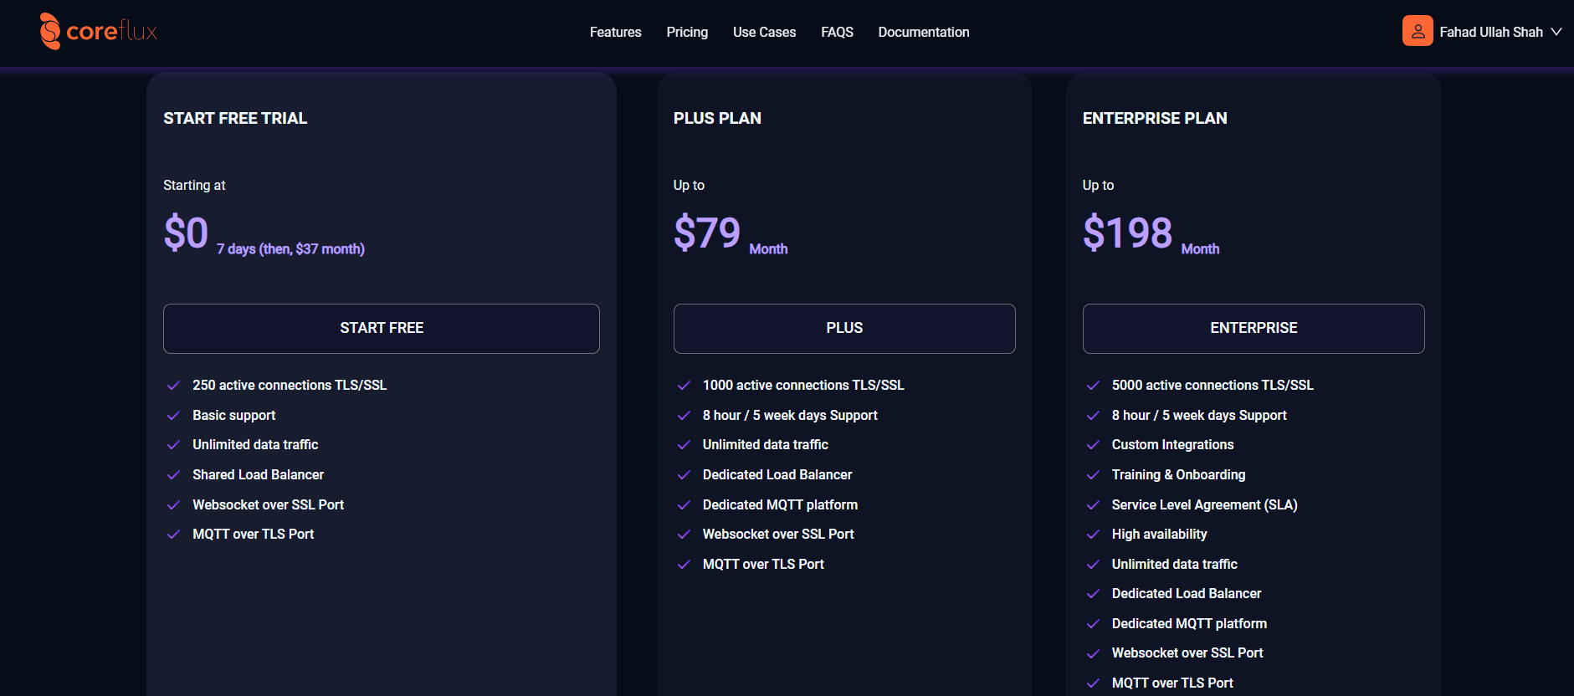Image resolution: width=1574 pixels, height=696 pixels.
Task: Choose the PLUS plan button
Action: coord(844,328)
